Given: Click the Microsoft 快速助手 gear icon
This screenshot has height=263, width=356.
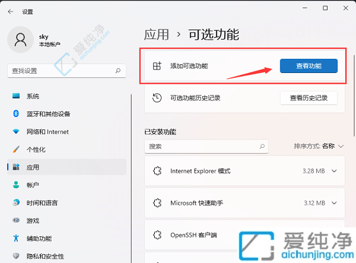Looking at the screenshot, I should (x=157, y=203).
